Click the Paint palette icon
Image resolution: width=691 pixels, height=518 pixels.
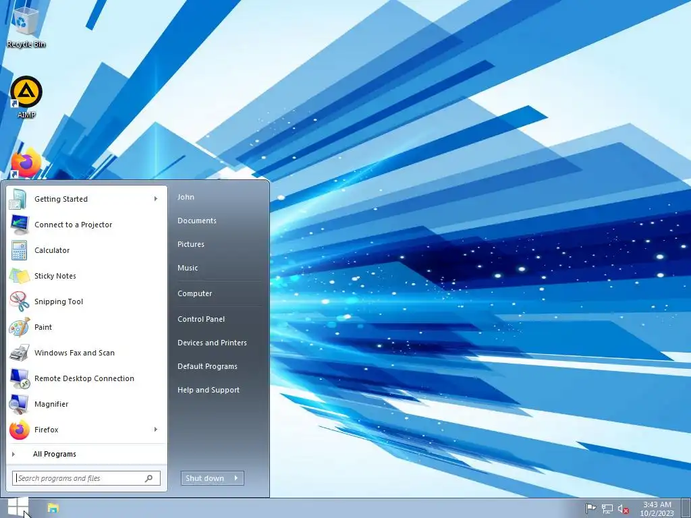[19, 327]
